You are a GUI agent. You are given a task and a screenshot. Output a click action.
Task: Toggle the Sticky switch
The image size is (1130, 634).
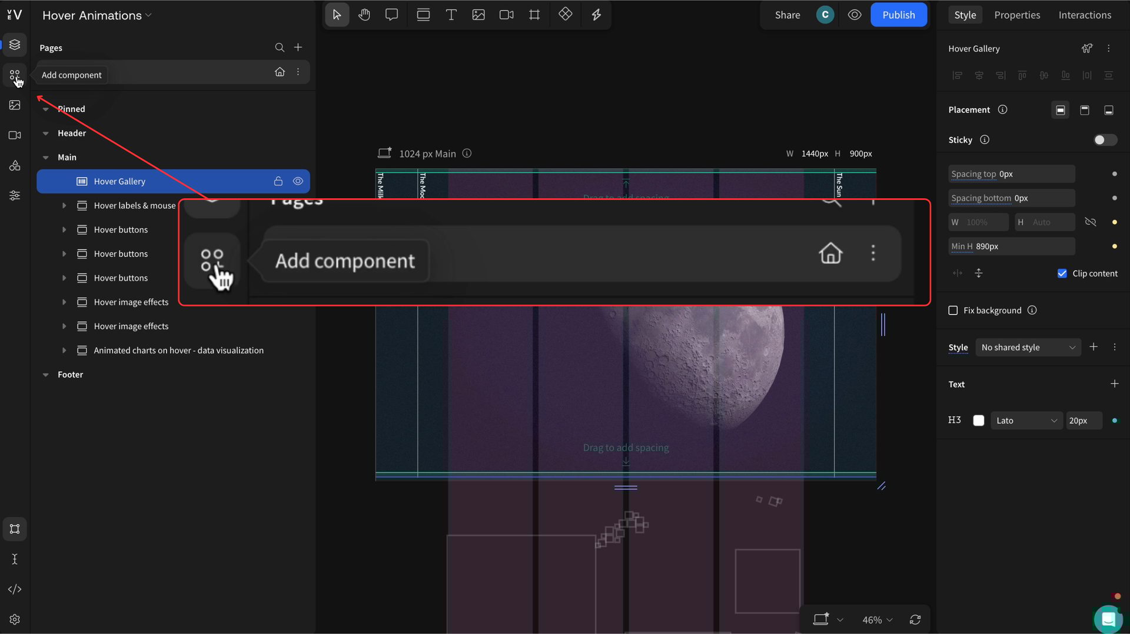[x=1105, y=140]
